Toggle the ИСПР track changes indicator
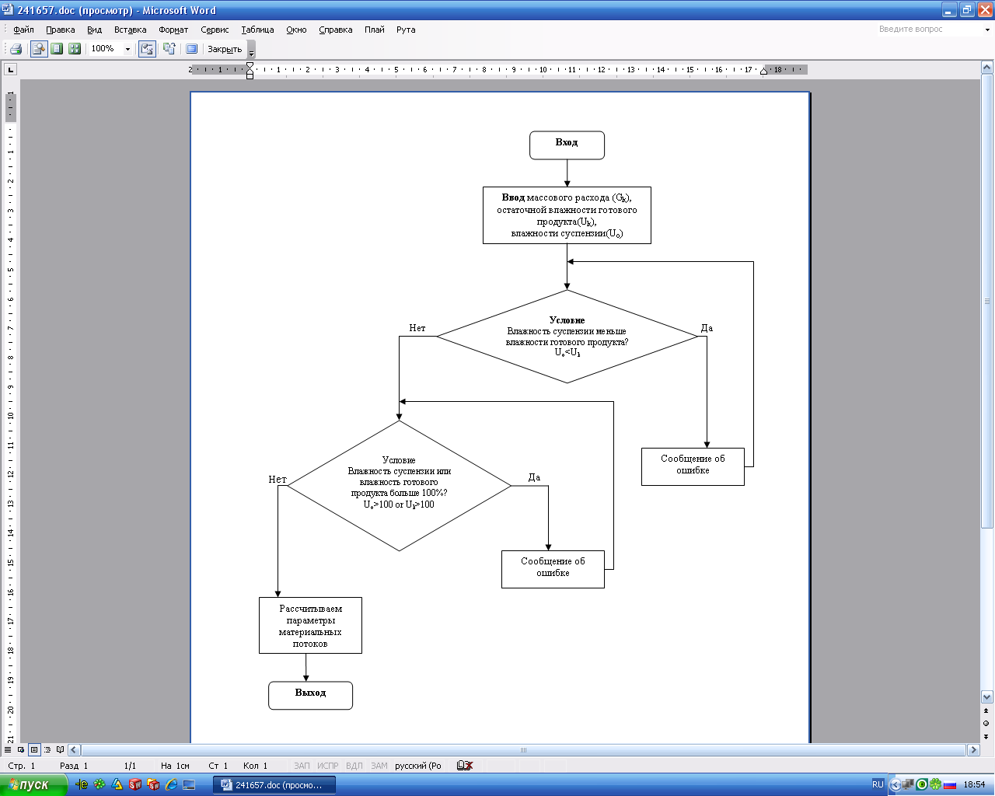 (x=327, y=766)
